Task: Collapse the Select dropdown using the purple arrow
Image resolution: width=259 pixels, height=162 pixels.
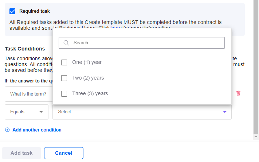Action: [225, 112]
